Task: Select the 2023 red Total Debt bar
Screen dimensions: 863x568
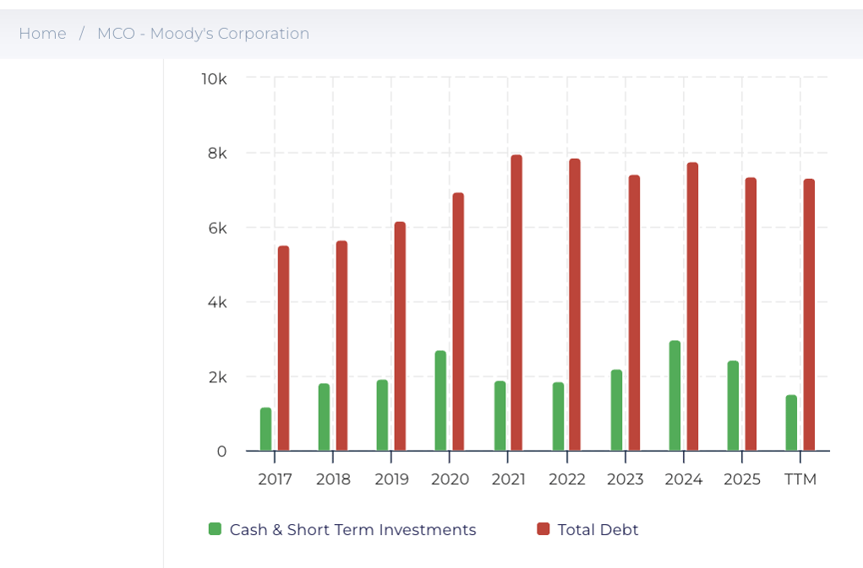Action: coord(634,313)
